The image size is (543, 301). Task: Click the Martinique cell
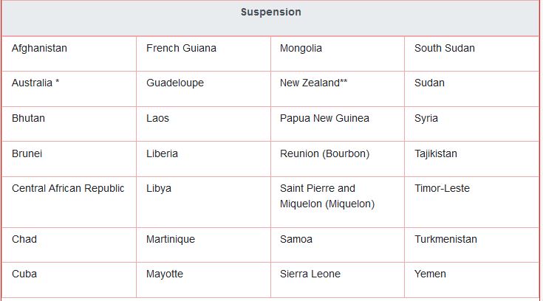click(171, 239)
